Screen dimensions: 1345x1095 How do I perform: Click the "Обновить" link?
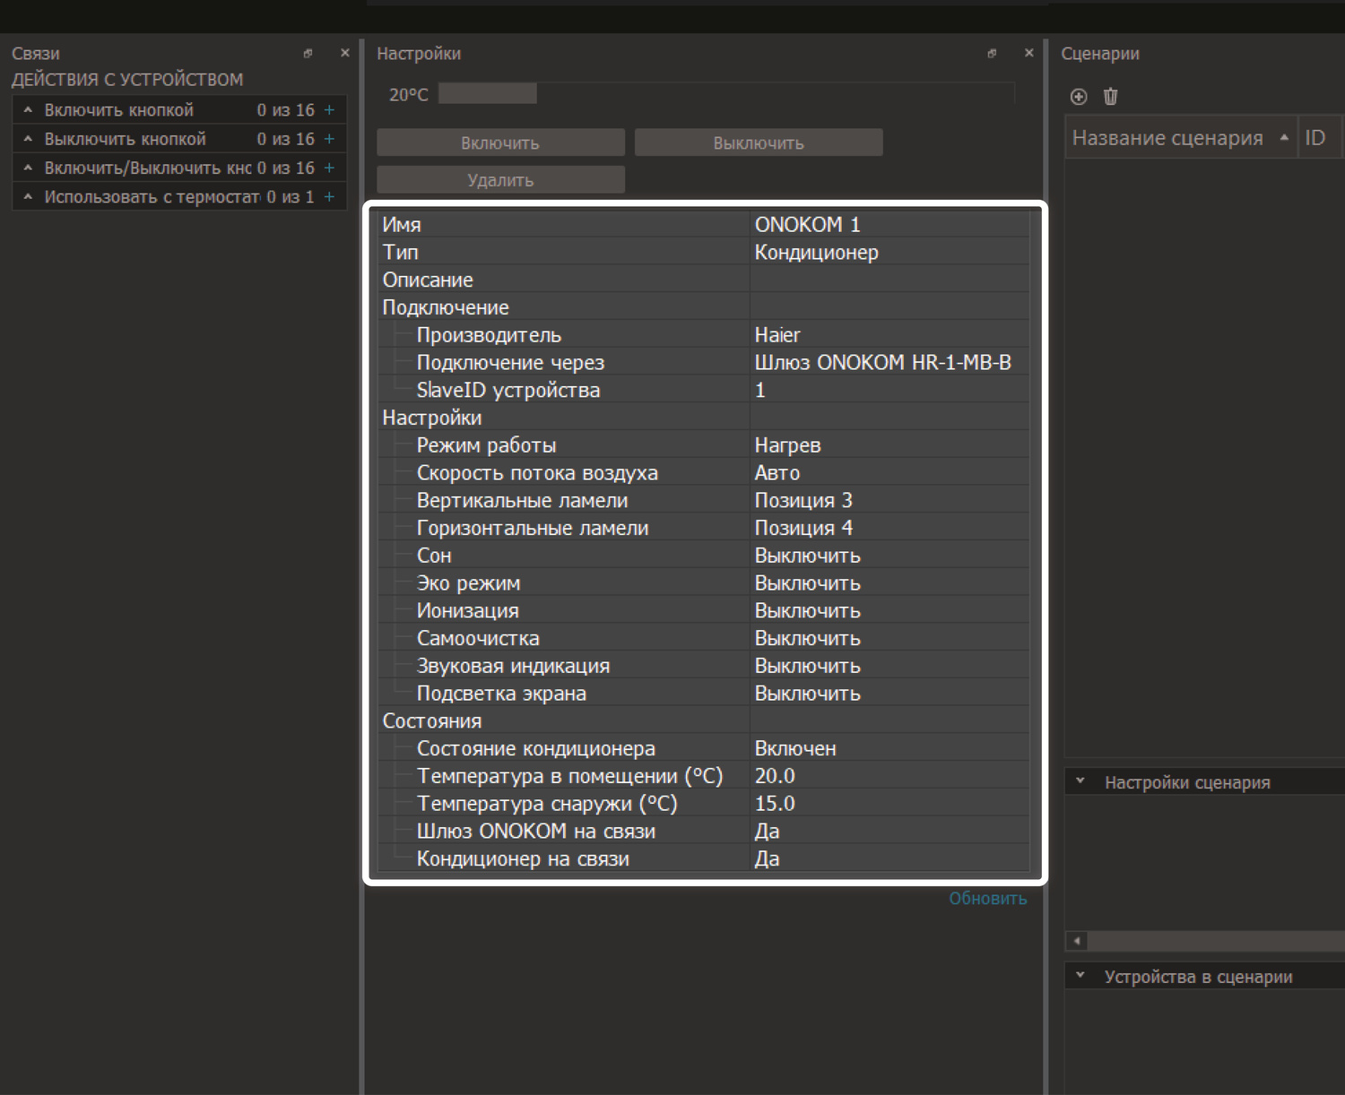pyautogui.click(x=987, y=899)
